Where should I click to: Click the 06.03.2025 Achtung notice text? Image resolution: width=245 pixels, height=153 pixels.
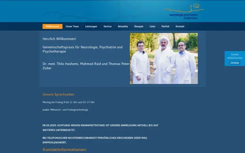100,128
